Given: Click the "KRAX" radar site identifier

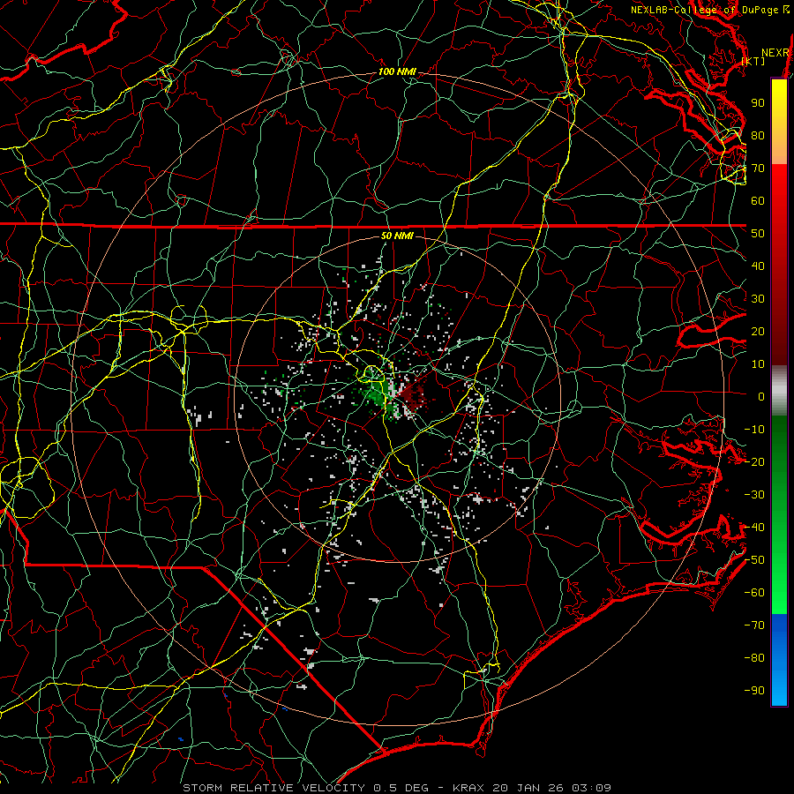Looking at the screenshot, I should 468,788.
